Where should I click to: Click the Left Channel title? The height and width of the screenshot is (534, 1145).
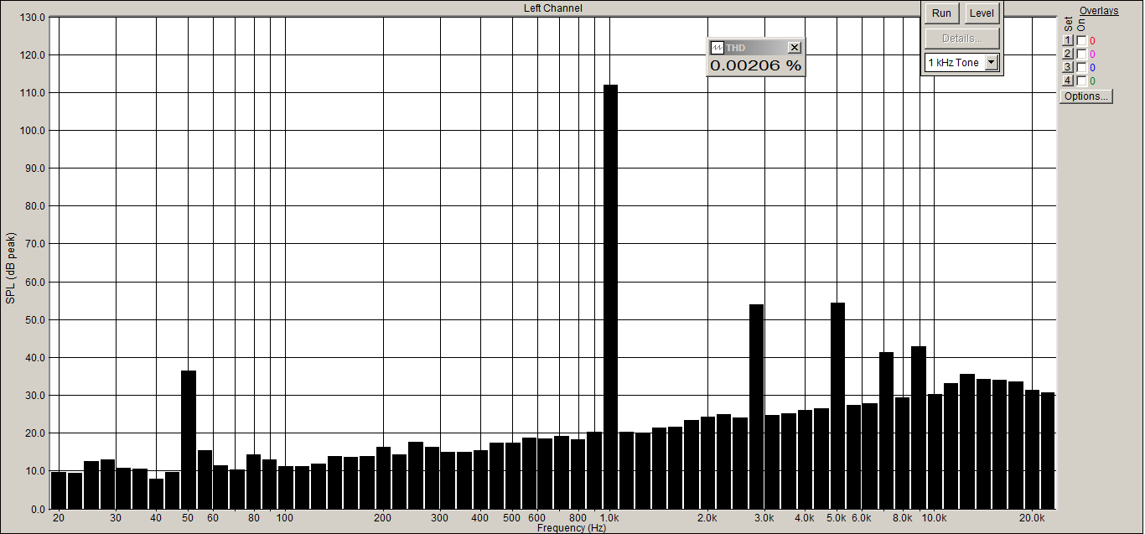pyautogui.click(x=553, y=8)
